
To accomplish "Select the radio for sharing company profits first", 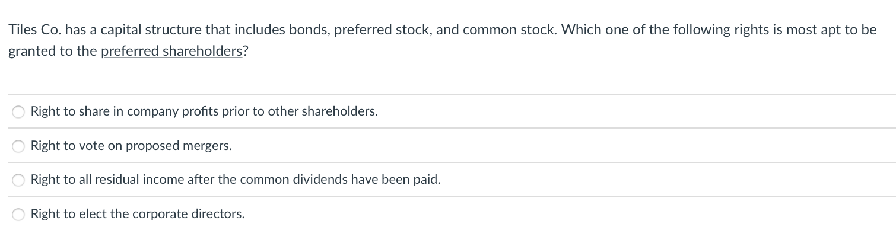I will pos(19,112).
